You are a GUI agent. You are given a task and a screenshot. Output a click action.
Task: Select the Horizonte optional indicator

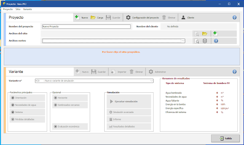click(x=55, y=98)
